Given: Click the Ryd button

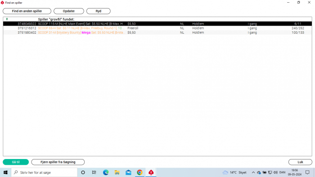Looking at the screenshot, I should click(x=99, y=11).
